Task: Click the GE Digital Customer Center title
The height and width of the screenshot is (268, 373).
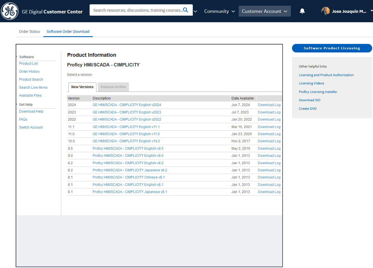Action: click(52, 12)
